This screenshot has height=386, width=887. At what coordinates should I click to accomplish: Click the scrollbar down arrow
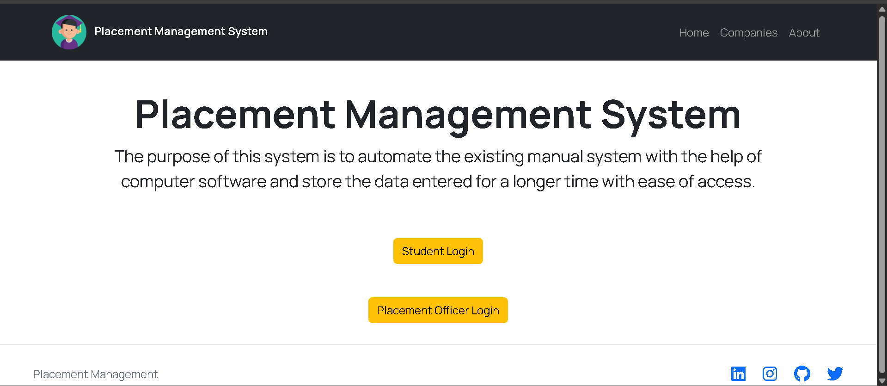pos(882,381)
